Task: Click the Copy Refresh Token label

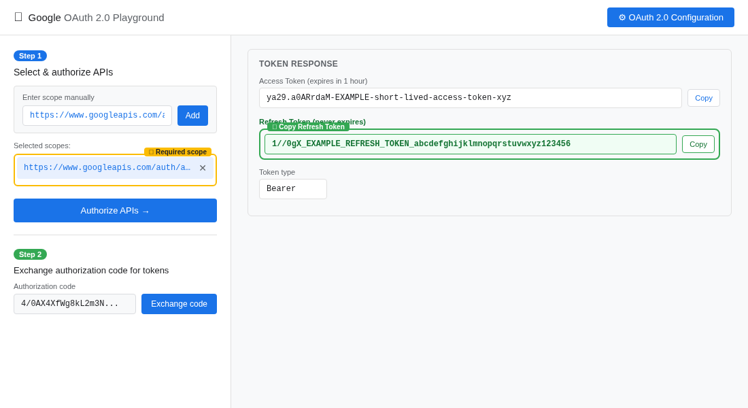Action: (308, 127)
